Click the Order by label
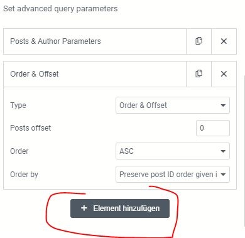 point(24,175)
